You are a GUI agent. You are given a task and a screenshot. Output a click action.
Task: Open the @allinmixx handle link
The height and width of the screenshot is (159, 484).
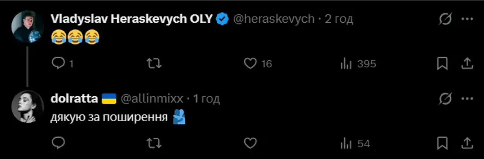(x=152, y=99)
